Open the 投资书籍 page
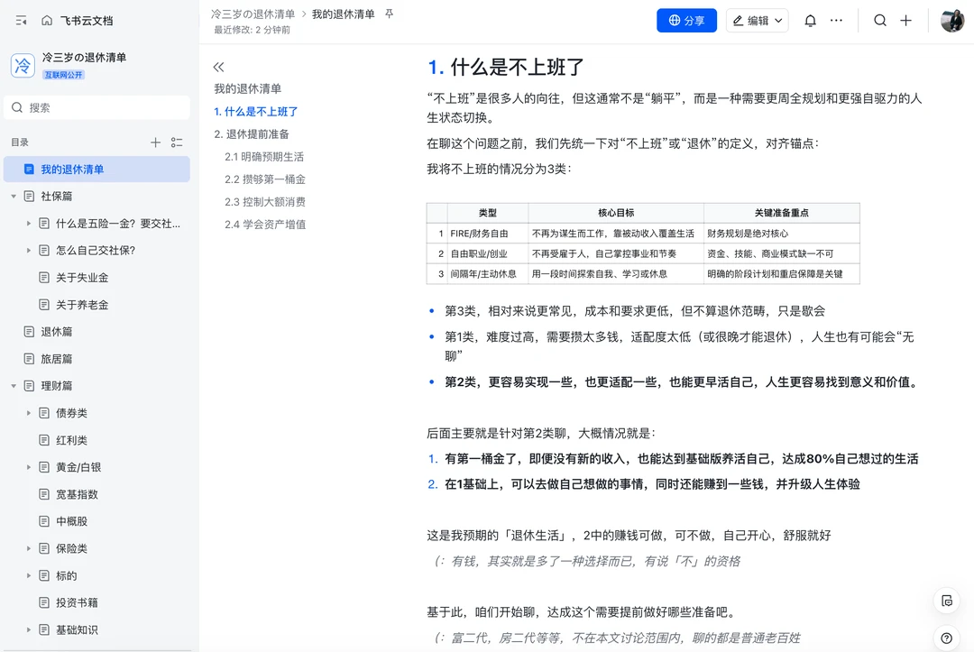This screenshot has width=974, height=652. click(x=77, y=602)
